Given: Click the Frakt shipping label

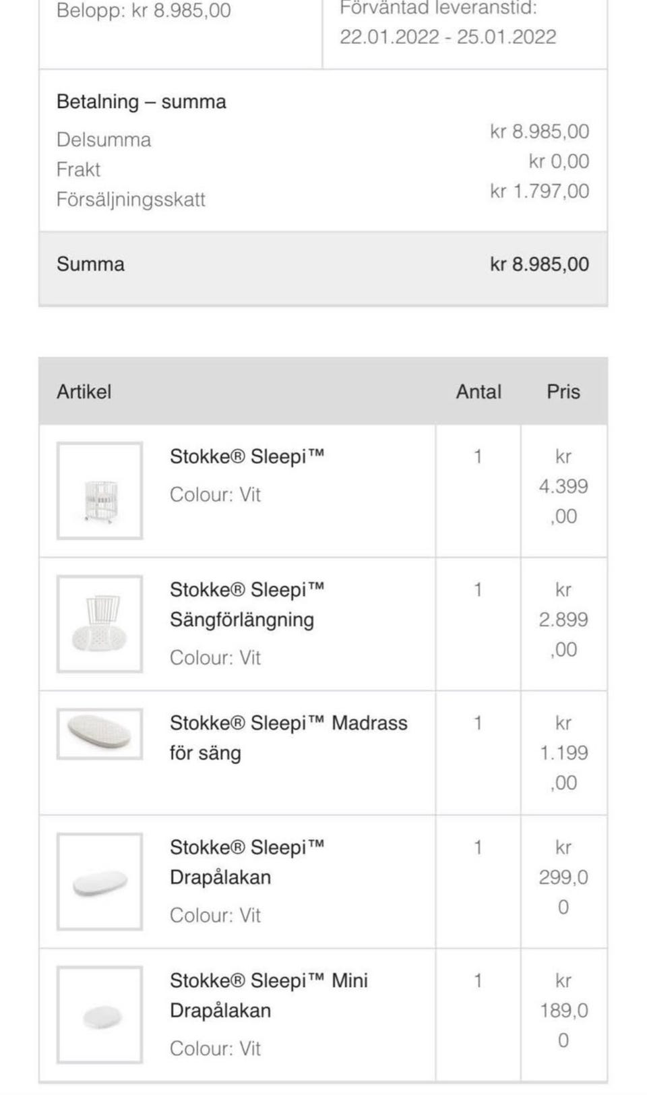Looking at the screenshot, I should click(x=78, y=169).
